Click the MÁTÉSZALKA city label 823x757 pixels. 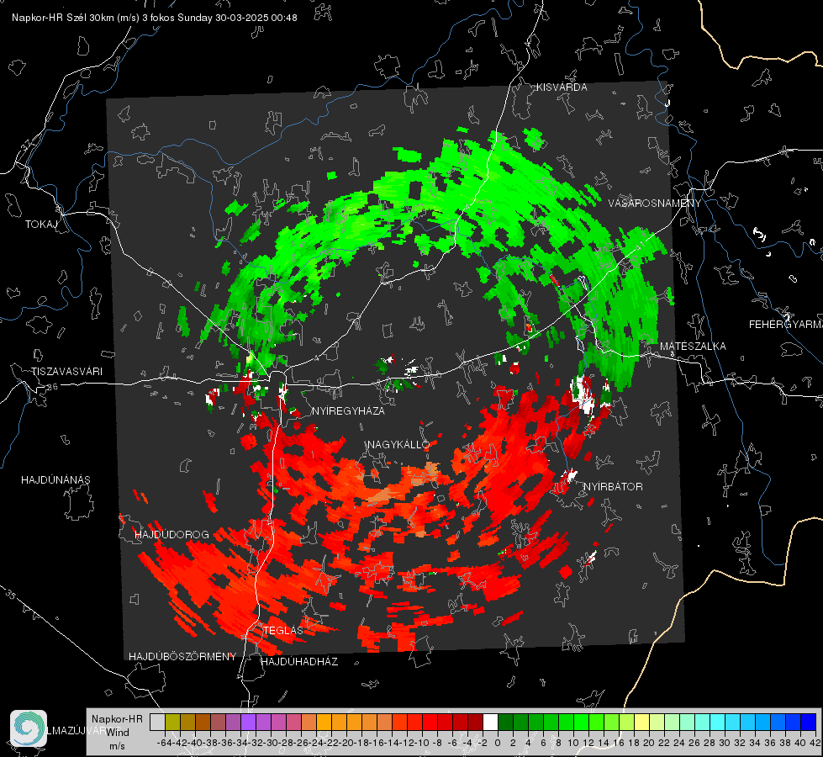[693, 347]
